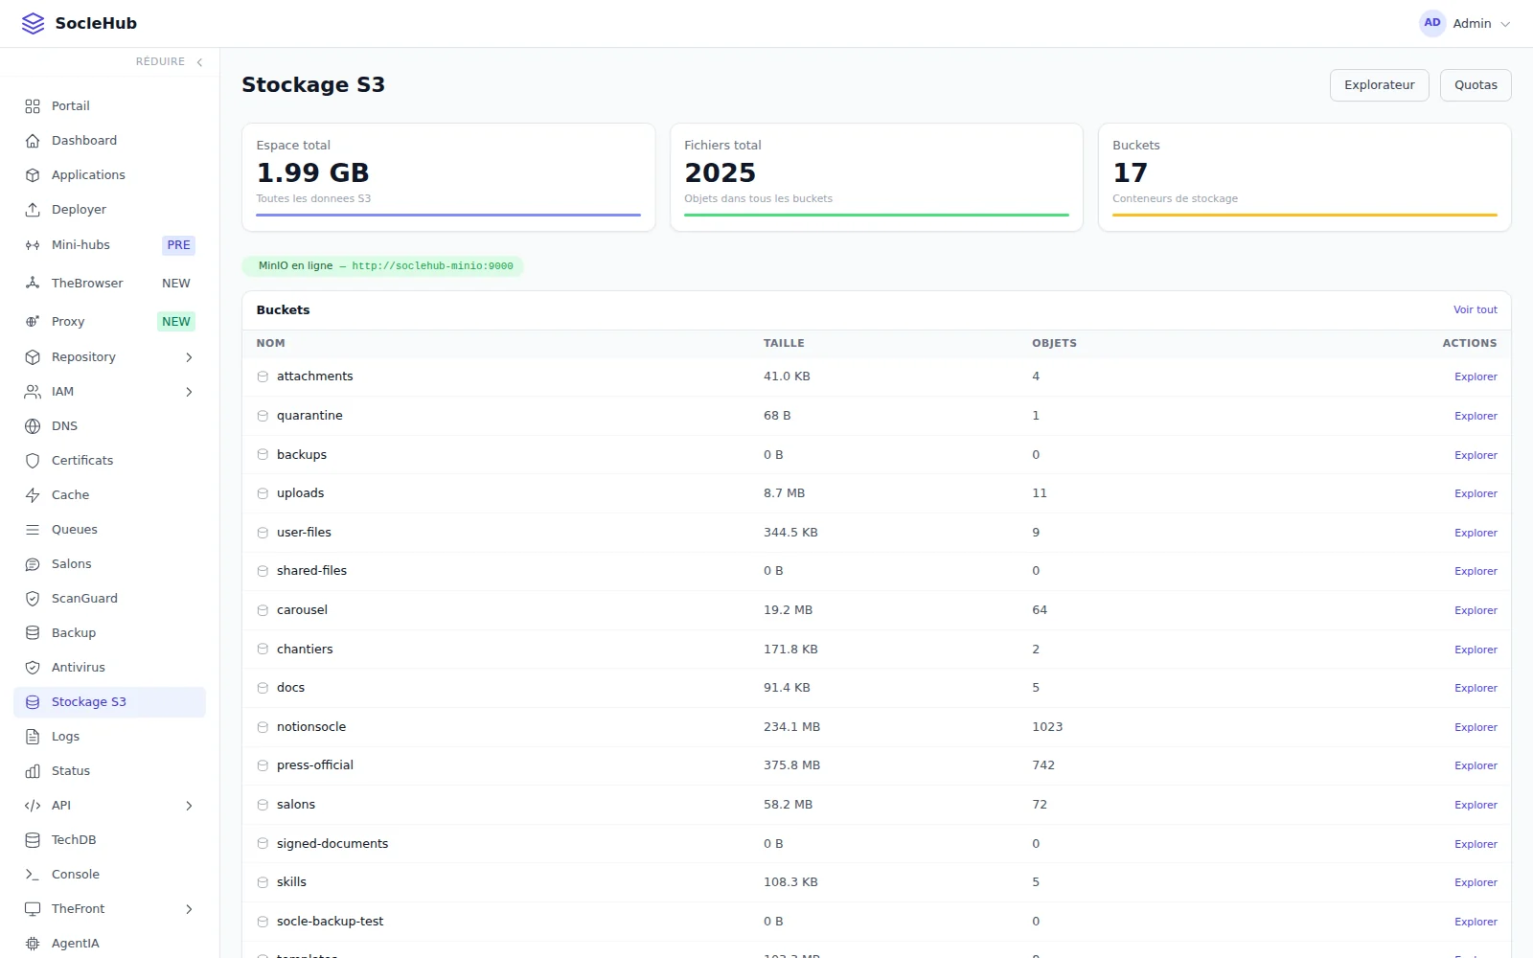Expand the API submenu chevron
1533x958 pixels.
click(x=189, y=806)
